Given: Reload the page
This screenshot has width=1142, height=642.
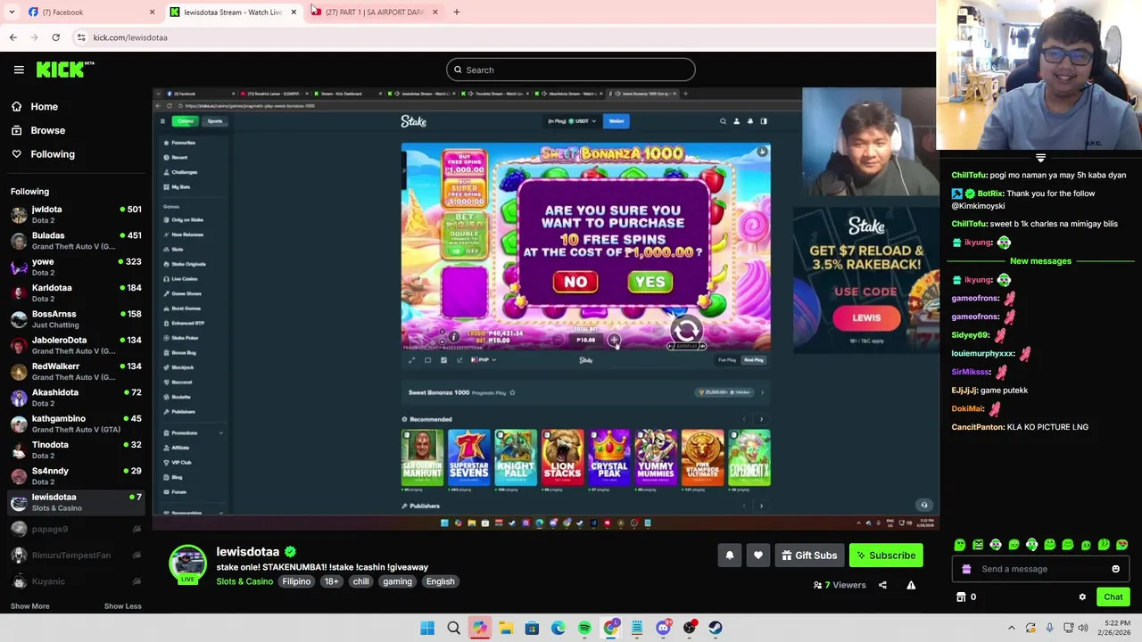Looking at the screenshot, I should [55, 37].
